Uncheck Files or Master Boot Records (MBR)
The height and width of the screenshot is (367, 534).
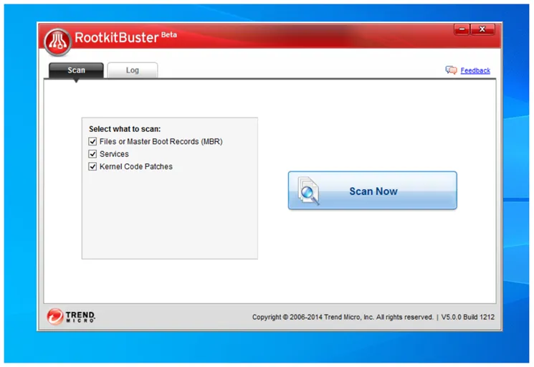(92, 141)
